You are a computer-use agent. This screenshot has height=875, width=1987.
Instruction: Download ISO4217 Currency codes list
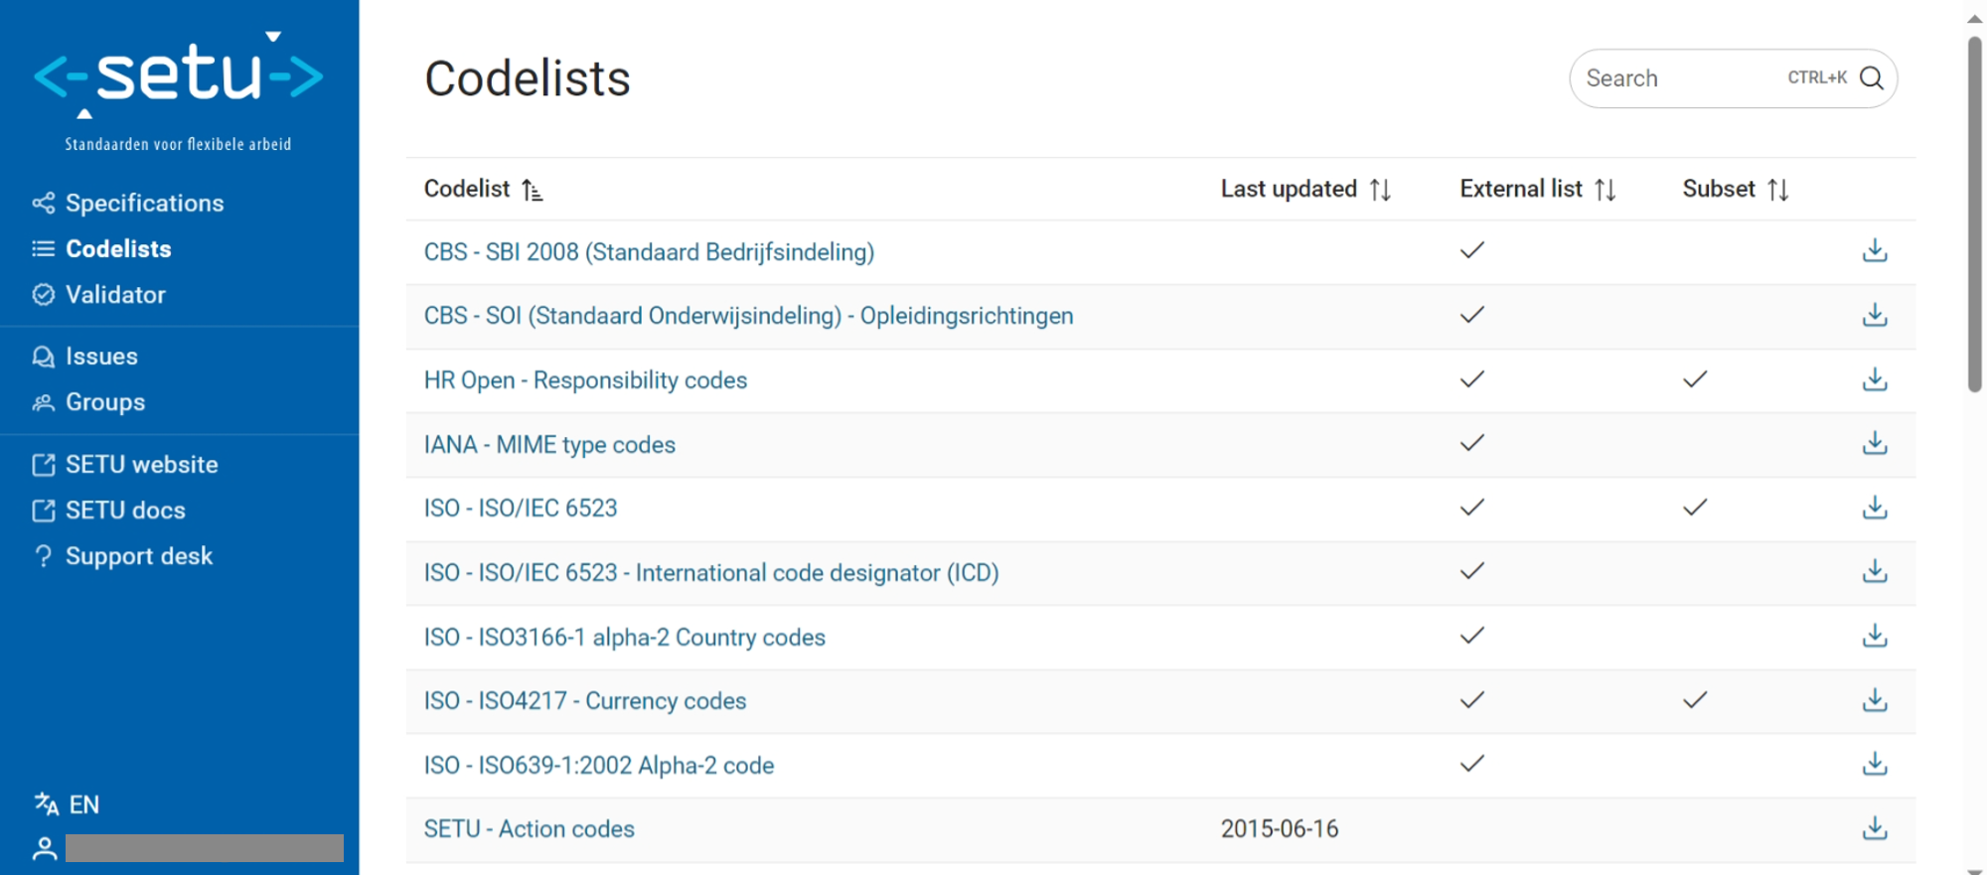tap(1875, 700)
